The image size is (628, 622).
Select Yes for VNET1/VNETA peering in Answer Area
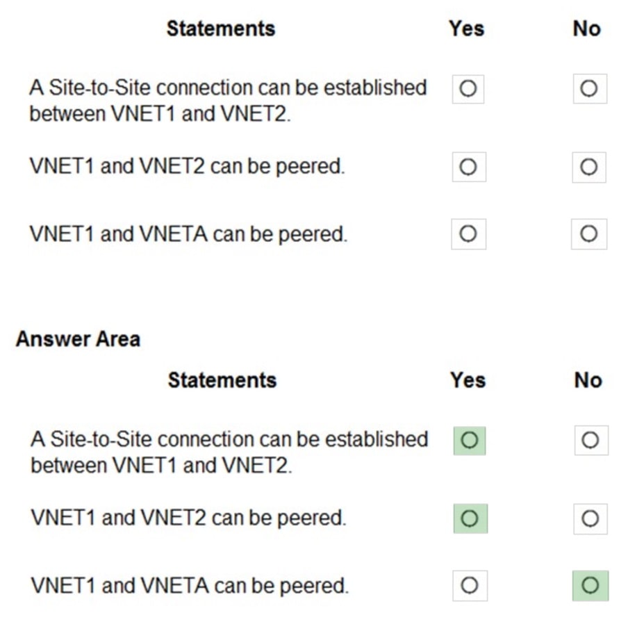[x=470, y=586]
